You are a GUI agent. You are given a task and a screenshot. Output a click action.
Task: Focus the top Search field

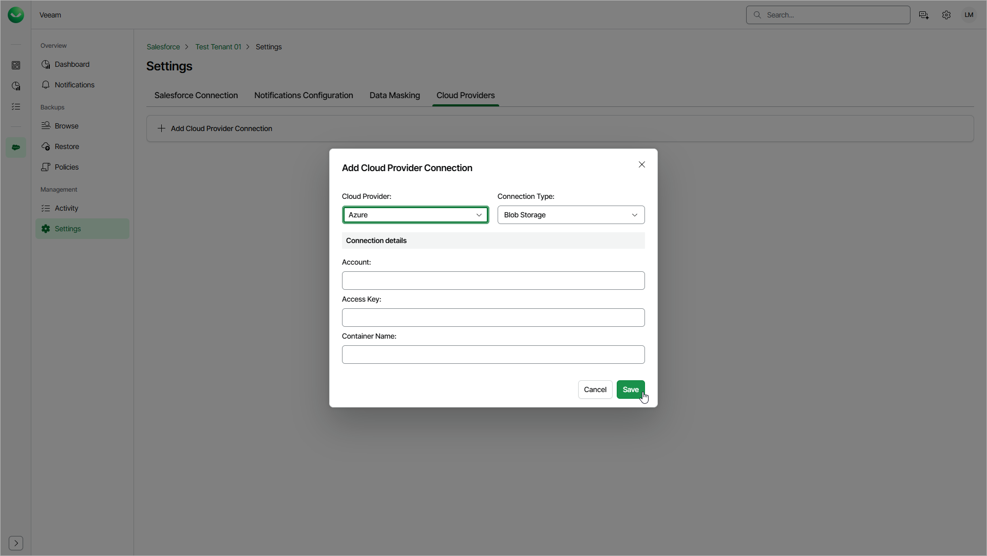(x=828, y=15)
